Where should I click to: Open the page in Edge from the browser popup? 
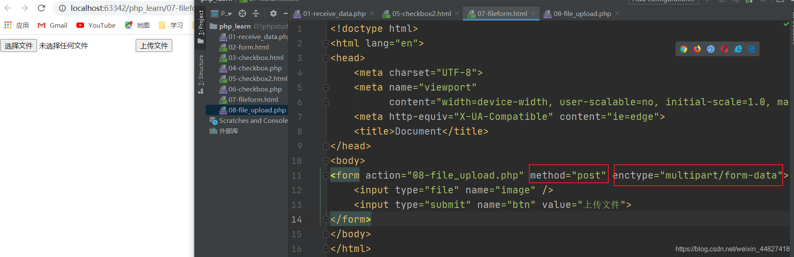coord(752,49)
